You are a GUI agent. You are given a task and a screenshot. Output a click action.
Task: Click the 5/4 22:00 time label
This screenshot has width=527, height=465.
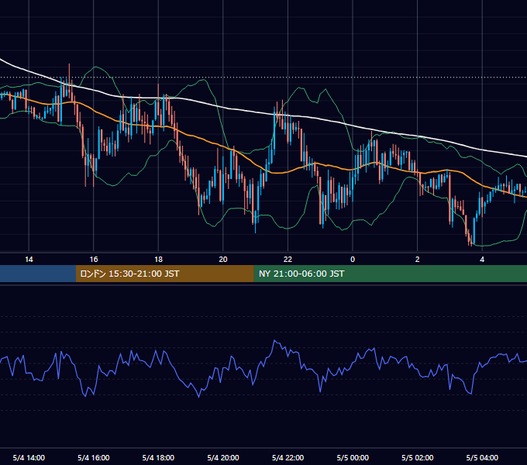288,457
